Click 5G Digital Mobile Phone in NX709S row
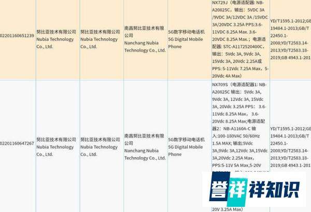Viewport: 311px width, 212px height. (186, 147)
